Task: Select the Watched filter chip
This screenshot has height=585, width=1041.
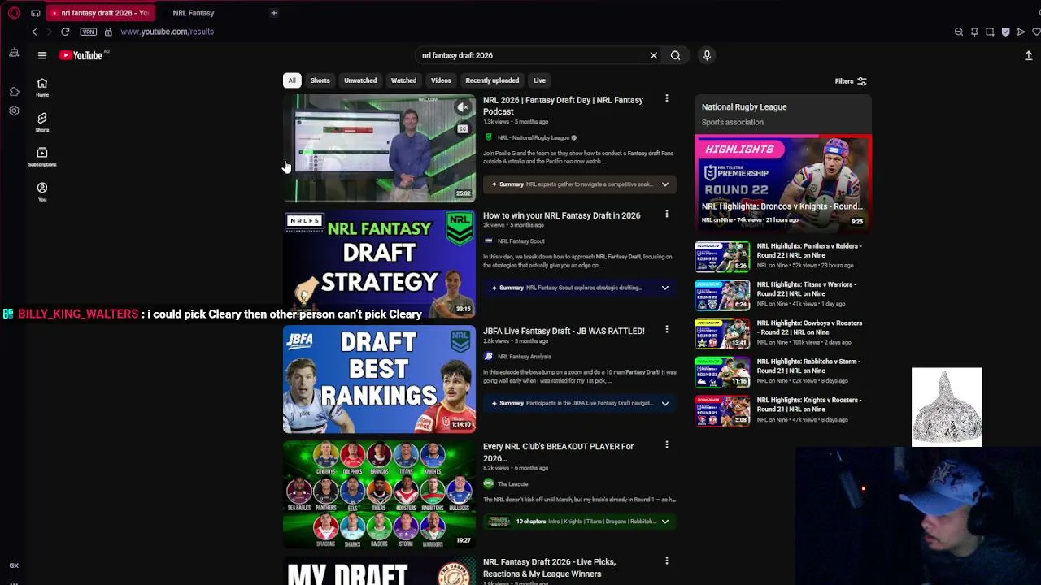Action: tap(403, 80)
